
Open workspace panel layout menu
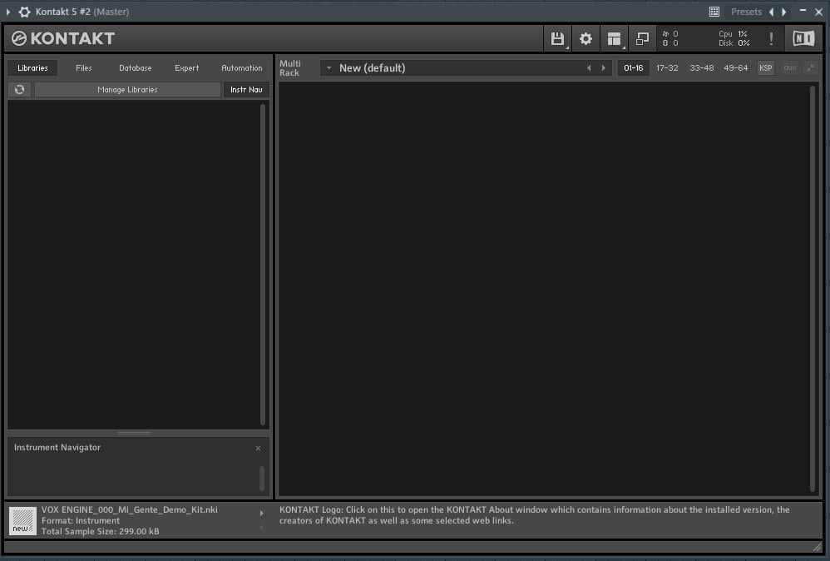coord(614,38)
